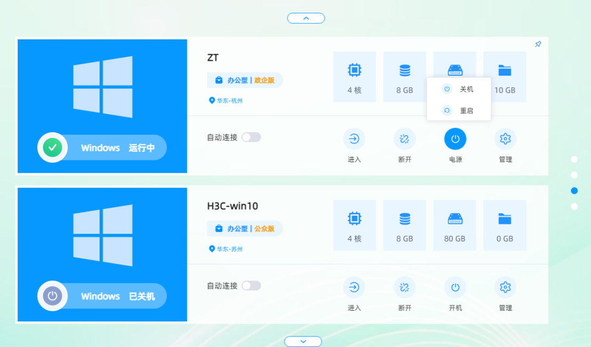Viewport: 591px width, 347px height.
Task: Click the H3C-win10 desktop name
Action: click(x=232, y=206)
